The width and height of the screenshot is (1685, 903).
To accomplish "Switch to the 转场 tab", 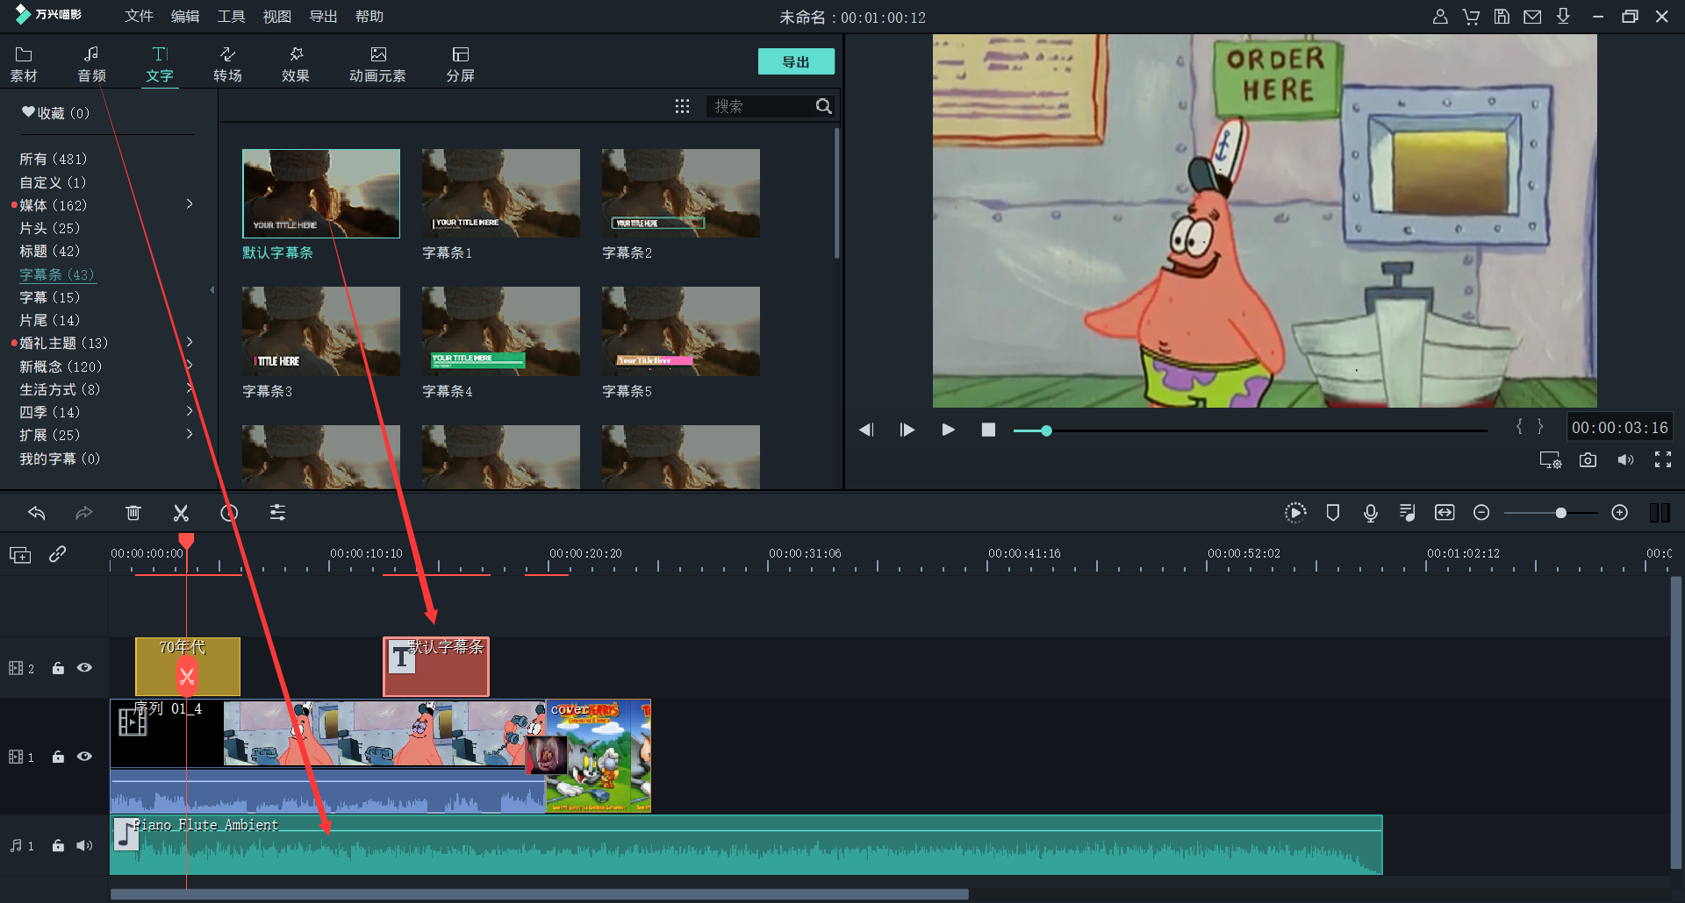I will click(x=227, y=64).
